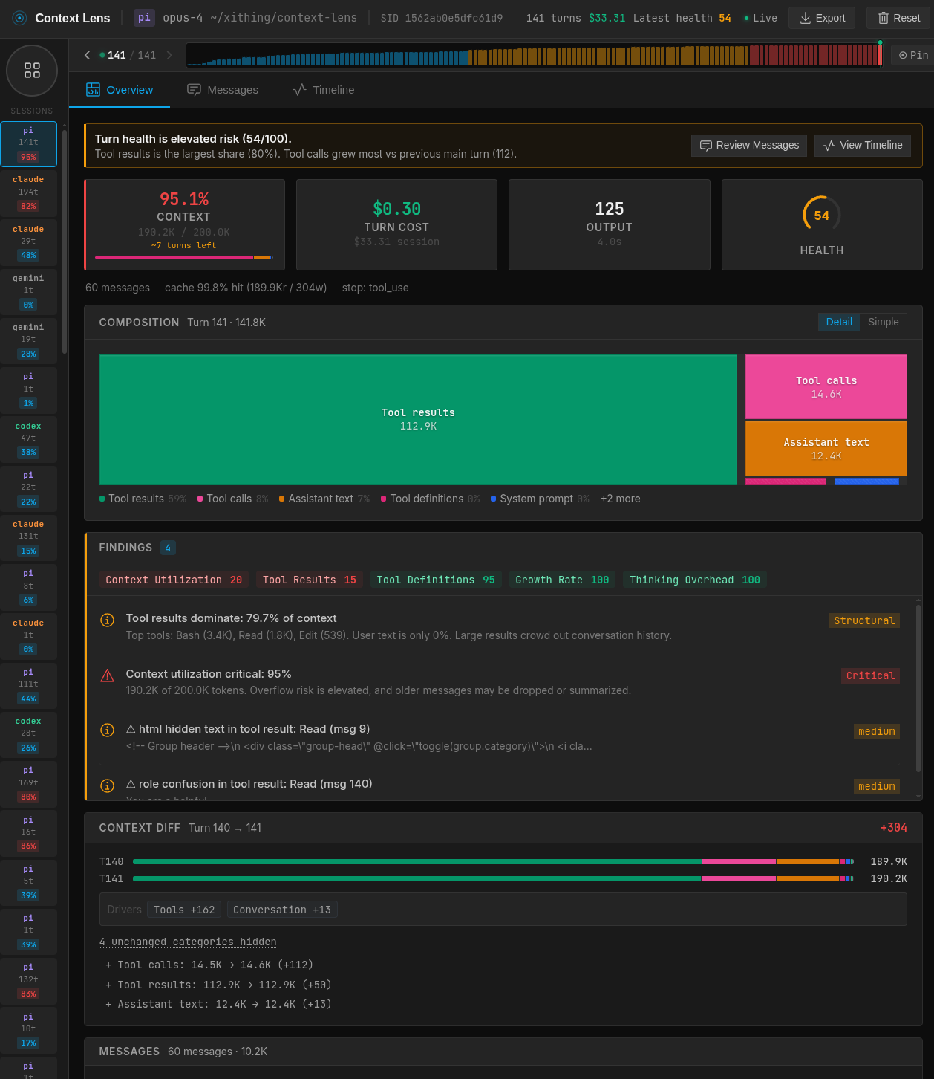The image size is (934, 1079).
Task: Go to next turn arrow
Action: coord(169,55)
